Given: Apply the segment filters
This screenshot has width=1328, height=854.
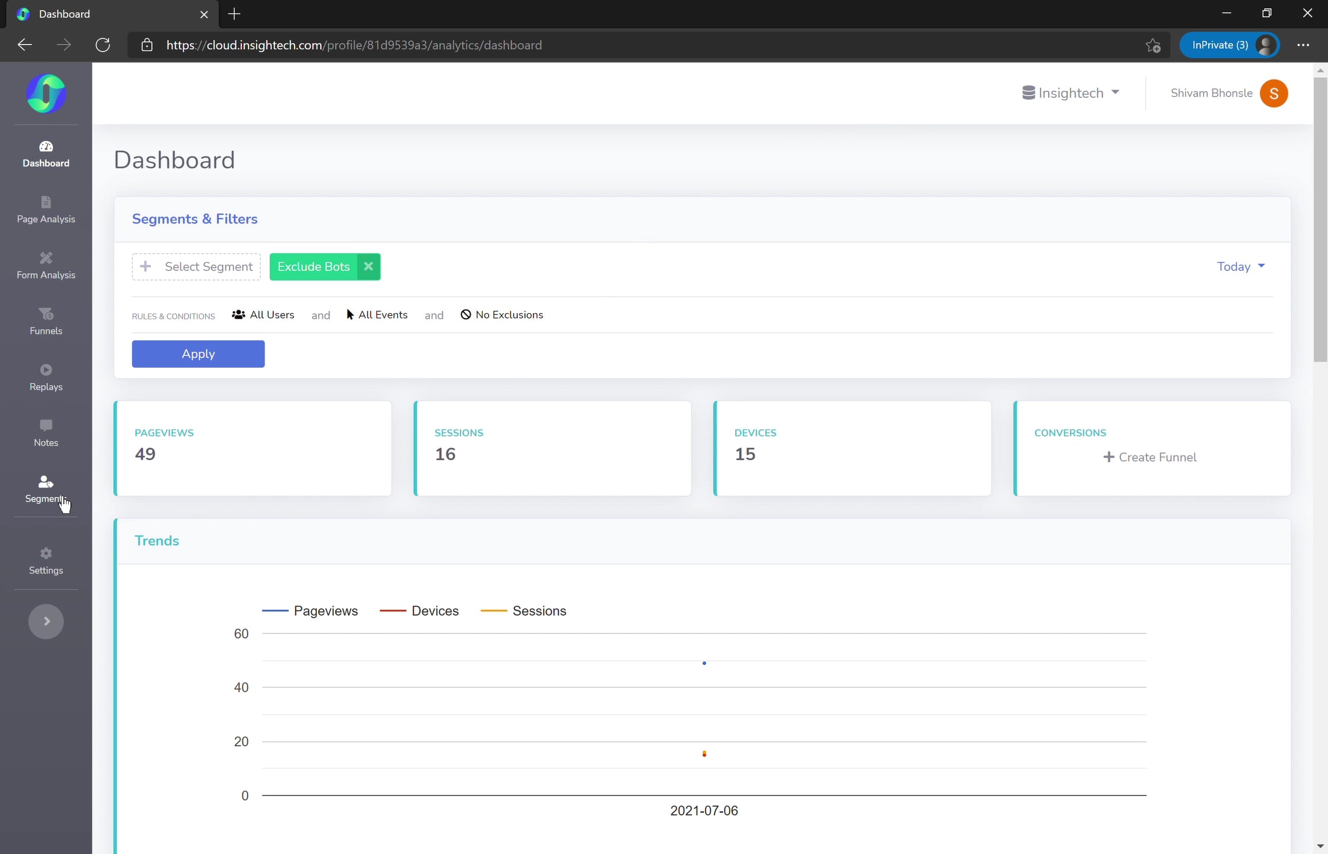Looking at the screenshot, I should [198, 353].
